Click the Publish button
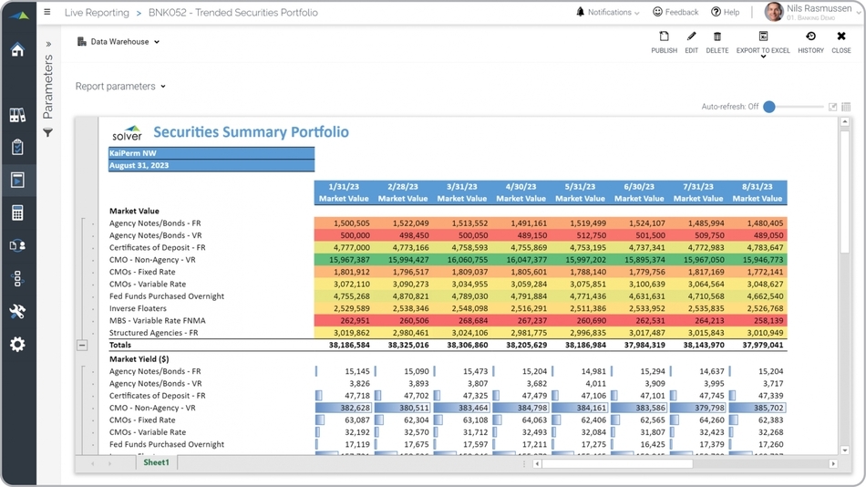This screenshot has height=487, width=866. [x=664, y=42]
